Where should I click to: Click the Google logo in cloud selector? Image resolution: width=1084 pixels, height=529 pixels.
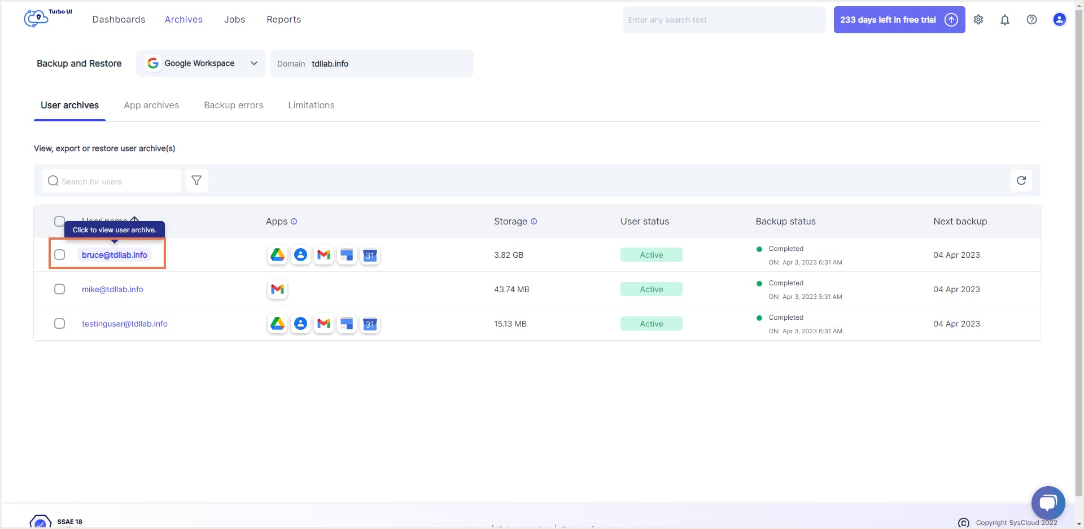[152, 63]
